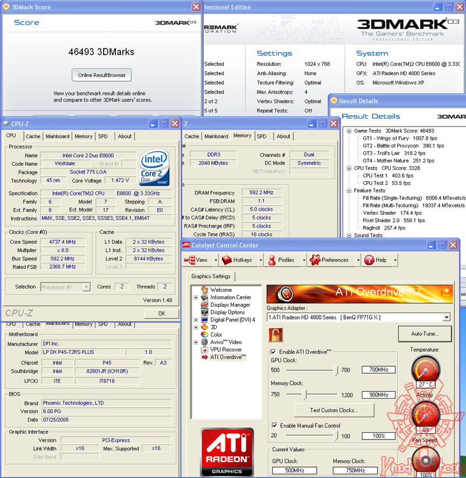This screenshot has width=466, height=478.
Task: Click the Hotkeys pin icon
Action: [x=227, y=260]
